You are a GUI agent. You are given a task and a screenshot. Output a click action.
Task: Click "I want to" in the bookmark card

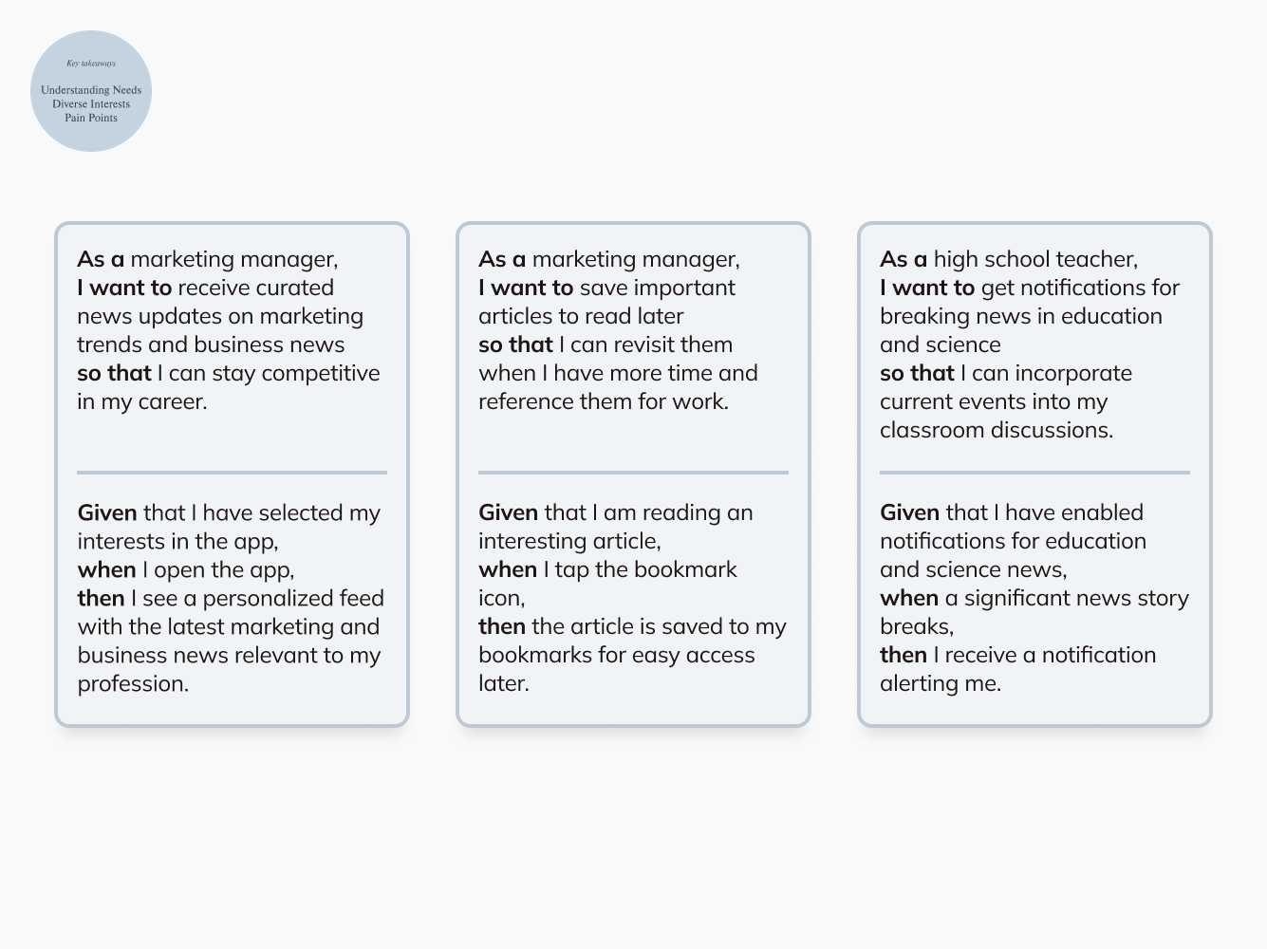click(526, 288)
